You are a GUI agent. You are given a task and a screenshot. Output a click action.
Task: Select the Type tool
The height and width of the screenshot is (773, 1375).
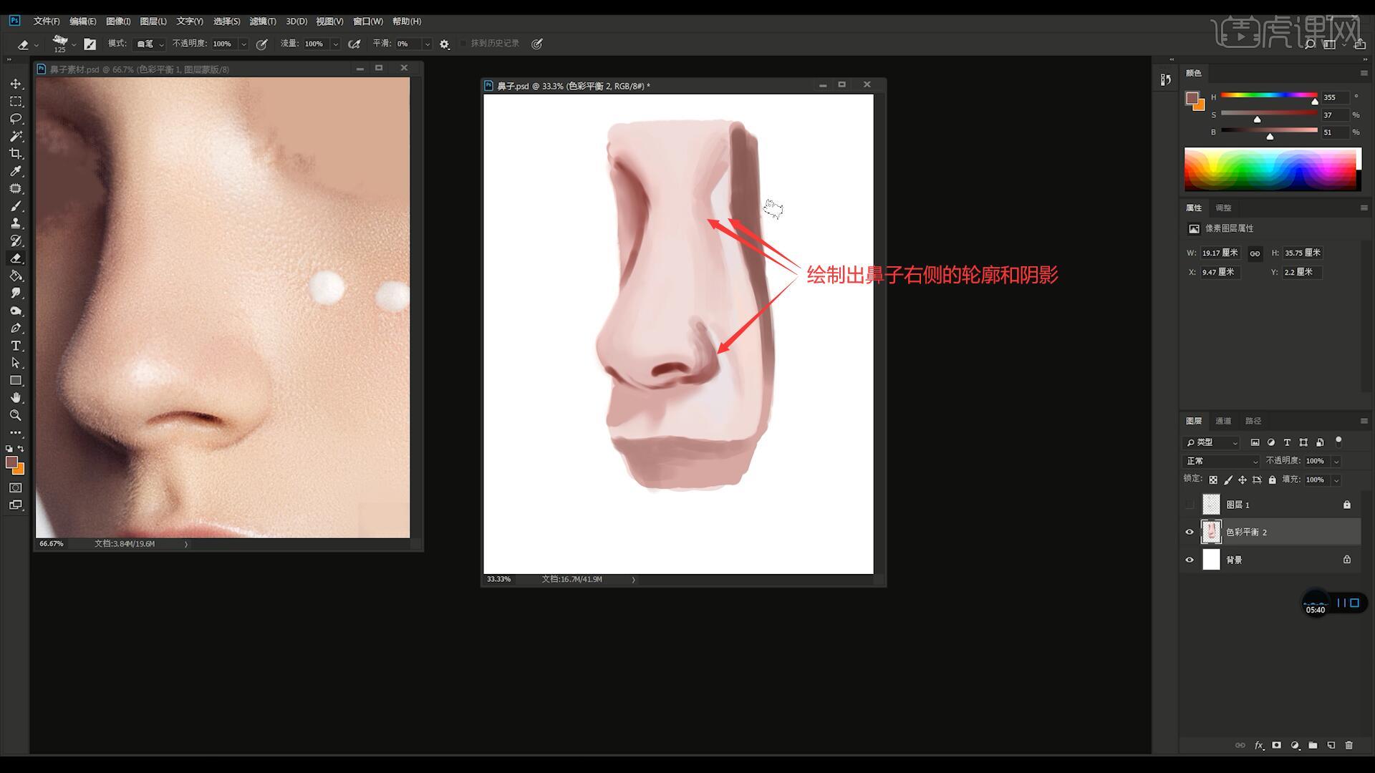coord(16,346)
